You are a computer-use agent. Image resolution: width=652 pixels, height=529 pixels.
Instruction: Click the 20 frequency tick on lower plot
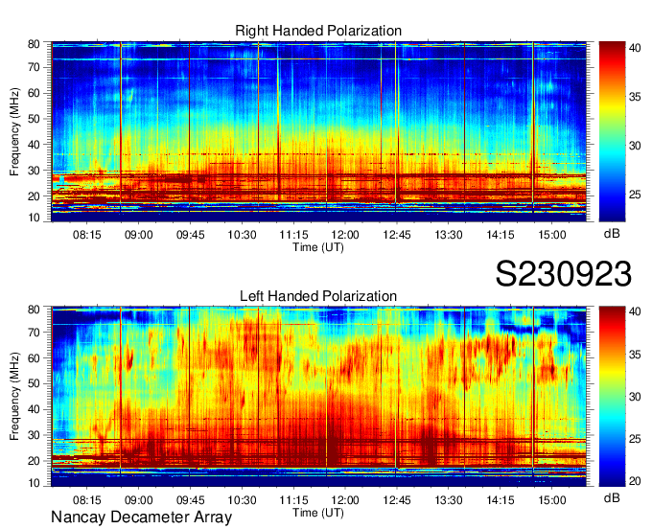34,461
